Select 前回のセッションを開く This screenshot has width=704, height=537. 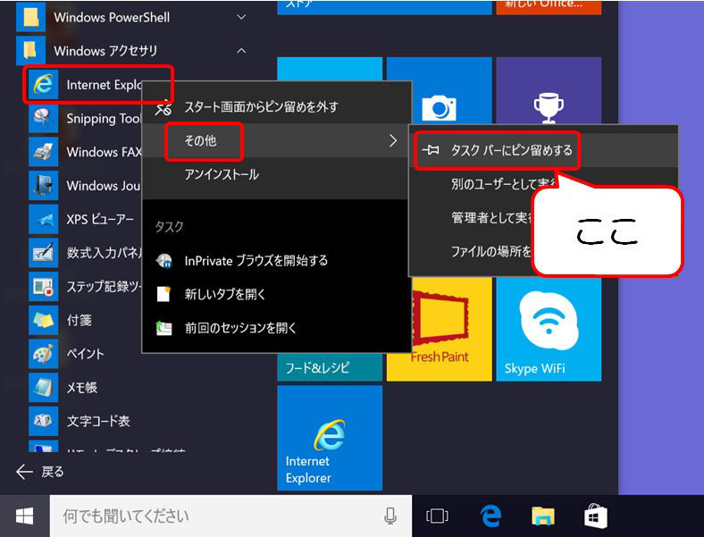click(x=277, y=328)
